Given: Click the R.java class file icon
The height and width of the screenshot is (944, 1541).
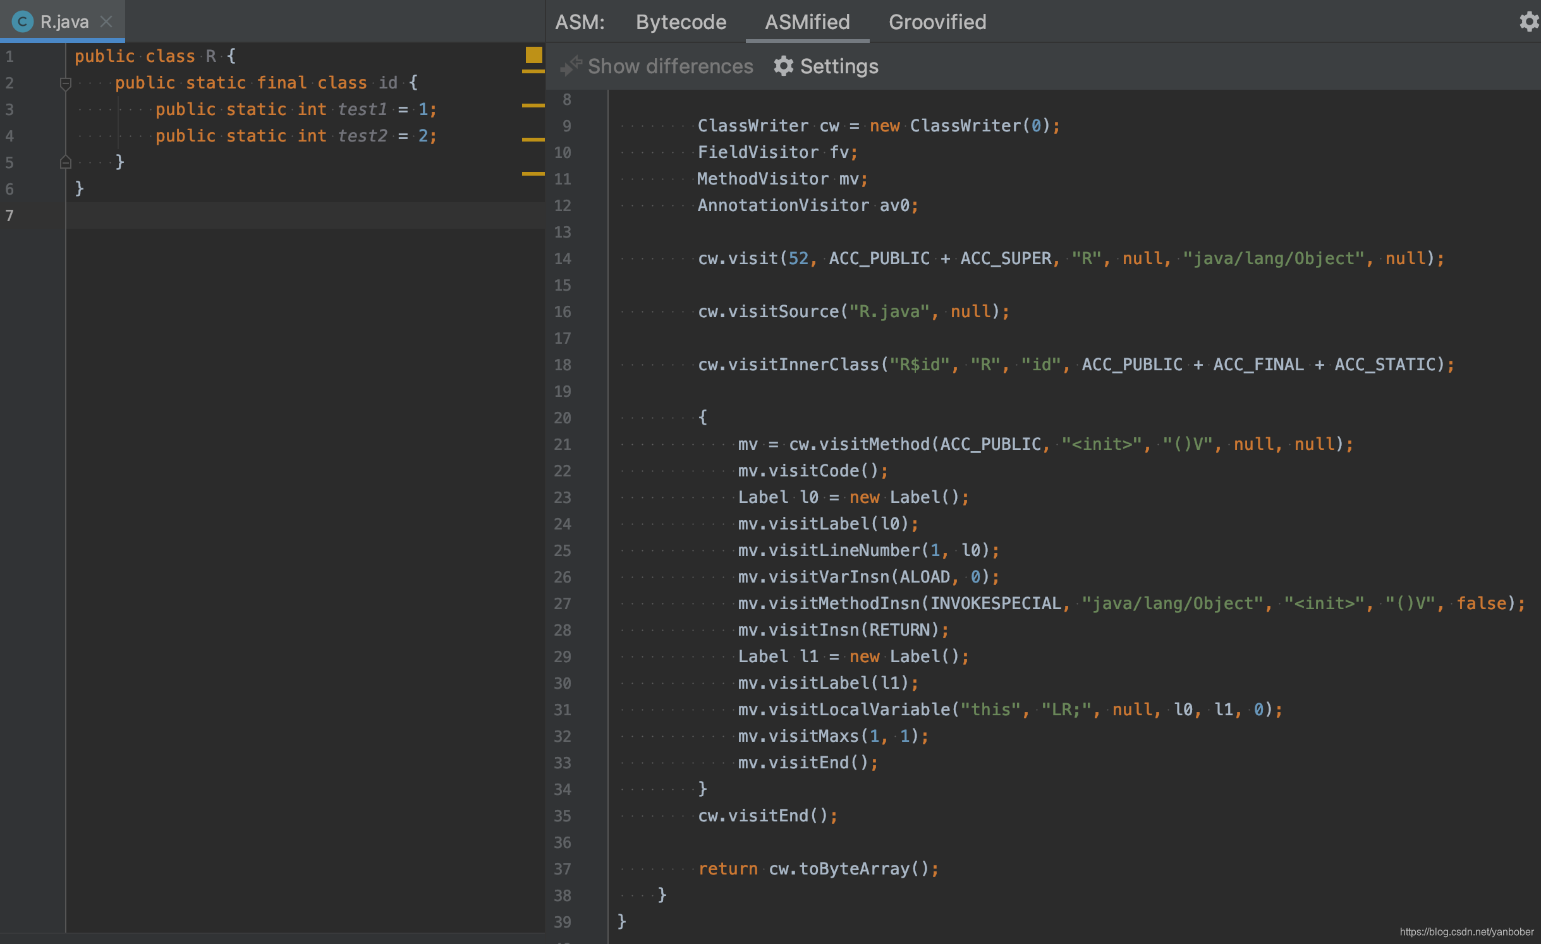Looking at the screenshot, I should 22,22.
